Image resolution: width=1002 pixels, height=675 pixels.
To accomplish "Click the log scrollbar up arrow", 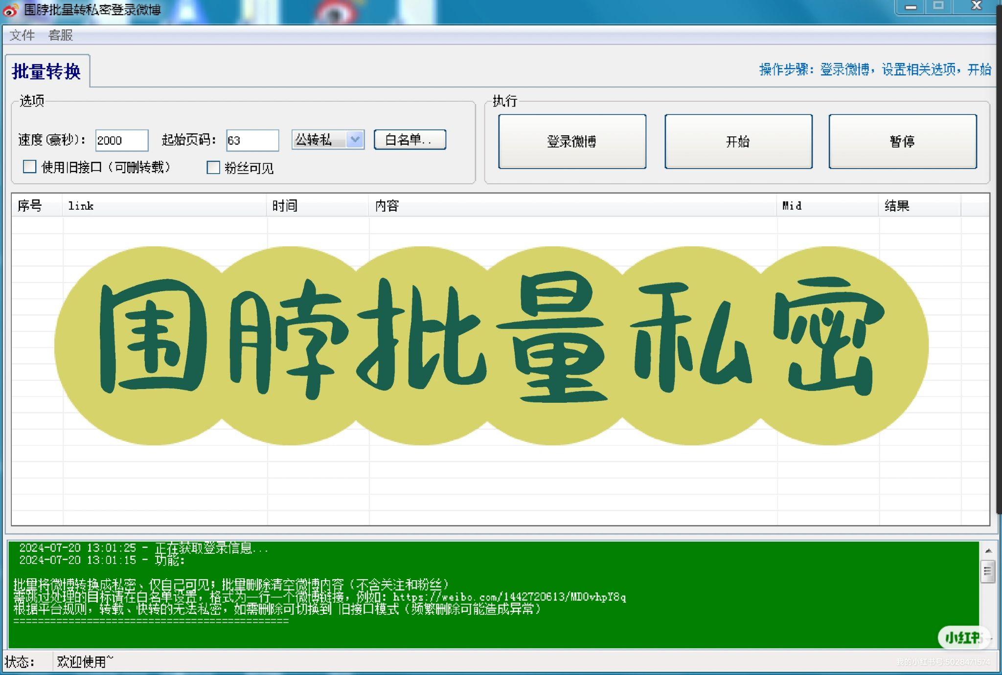I will click(988, 551).
